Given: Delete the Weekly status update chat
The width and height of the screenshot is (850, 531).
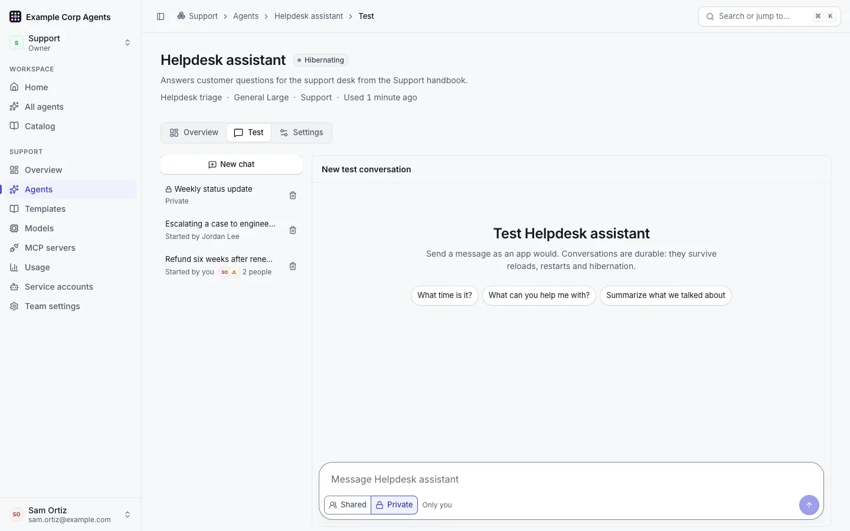Looking at the screenshot, I should click(x=293, y=195).
